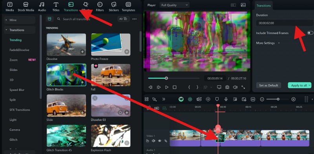Click the Apply to all button
Viewport: 314px width, 154px height.
[x=299, y=85]
